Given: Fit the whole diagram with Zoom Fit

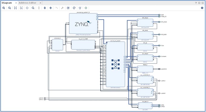Looking at the screenshot, I should (15, 8).
